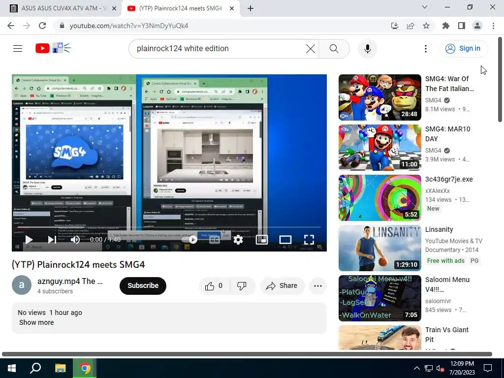Reload the page
504x378 pixels.
[42, 26]
